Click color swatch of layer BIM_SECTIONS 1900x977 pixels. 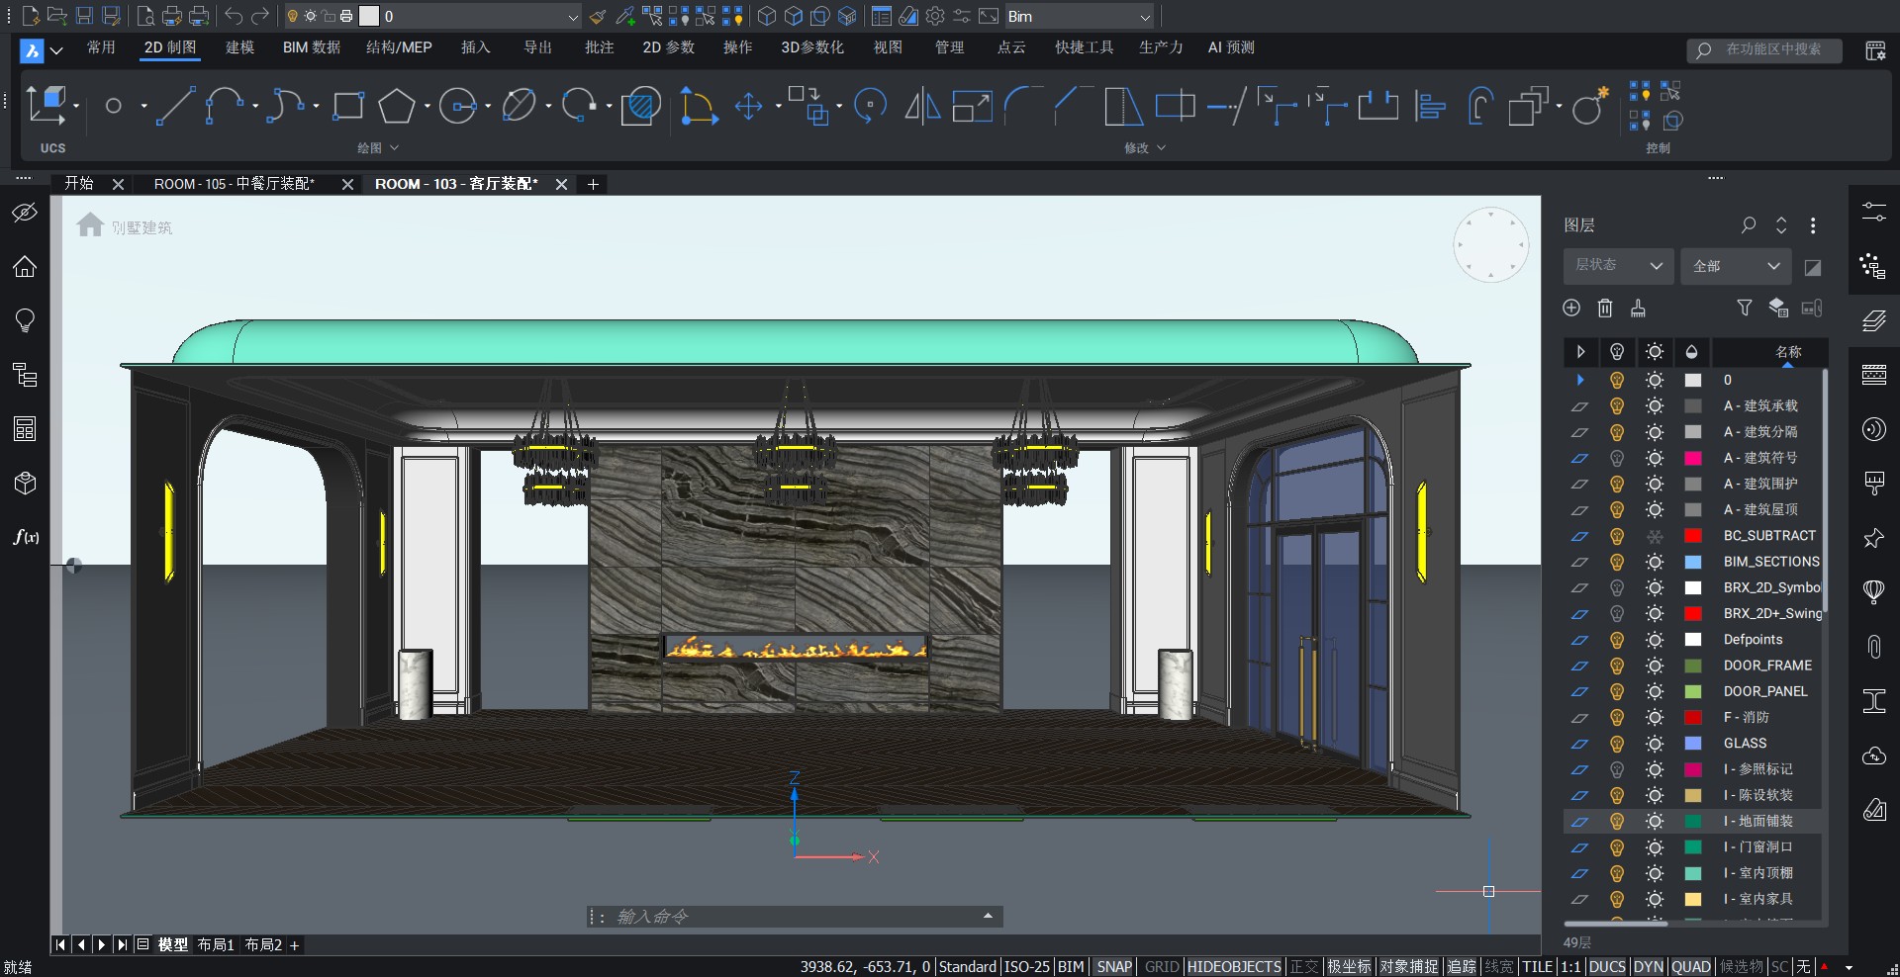coord(1693,562)
